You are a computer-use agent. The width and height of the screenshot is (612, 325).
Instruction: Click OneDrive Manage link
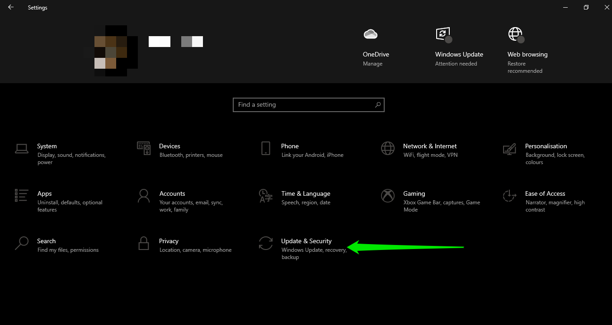372,64
